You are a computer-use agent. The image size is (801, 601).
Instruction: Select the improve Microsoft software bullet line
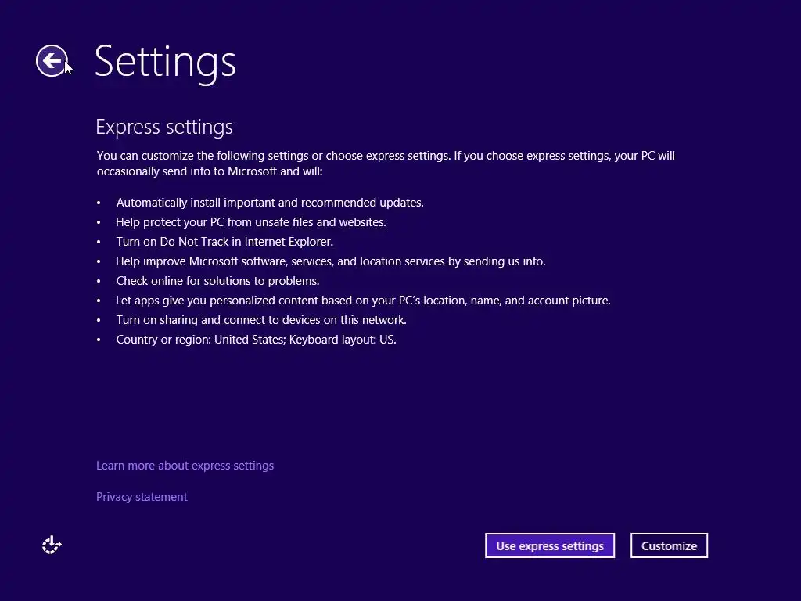click(330, 261)
